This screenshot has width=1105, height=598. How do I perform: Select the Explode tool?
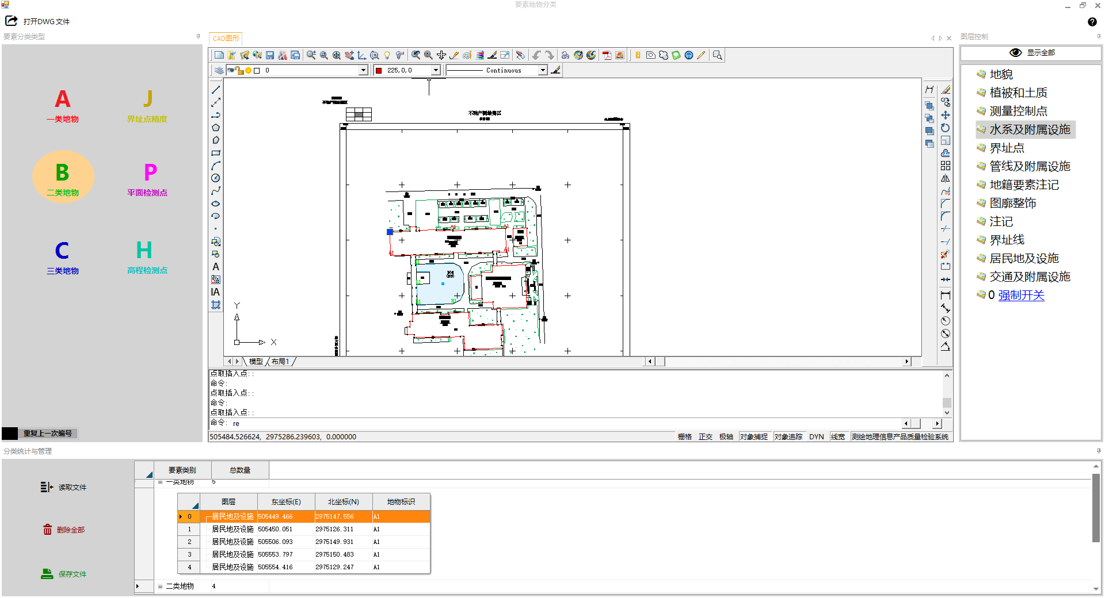click(x=946, y=254)
